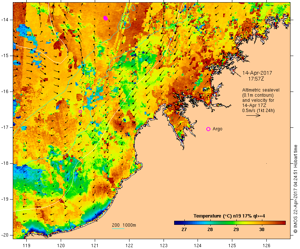Click the cyan 200m depth contour sample line
This screenshot has width=300, height=249.
[x=118, y=228]
